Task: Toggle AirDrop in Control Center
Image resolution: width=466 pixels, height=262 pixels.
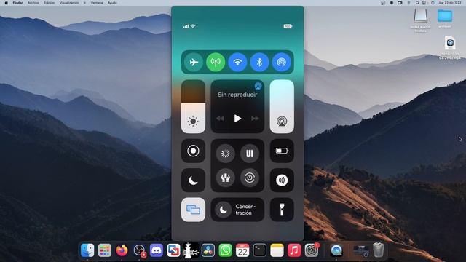Action: coord(282,62)
